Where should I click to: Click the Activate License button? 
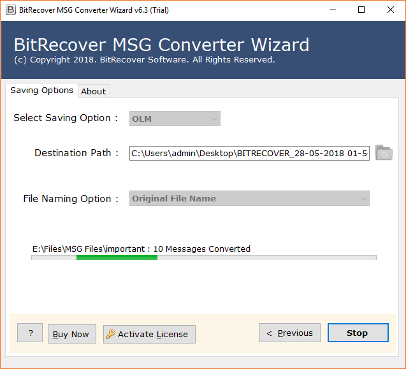coord(149,335)
